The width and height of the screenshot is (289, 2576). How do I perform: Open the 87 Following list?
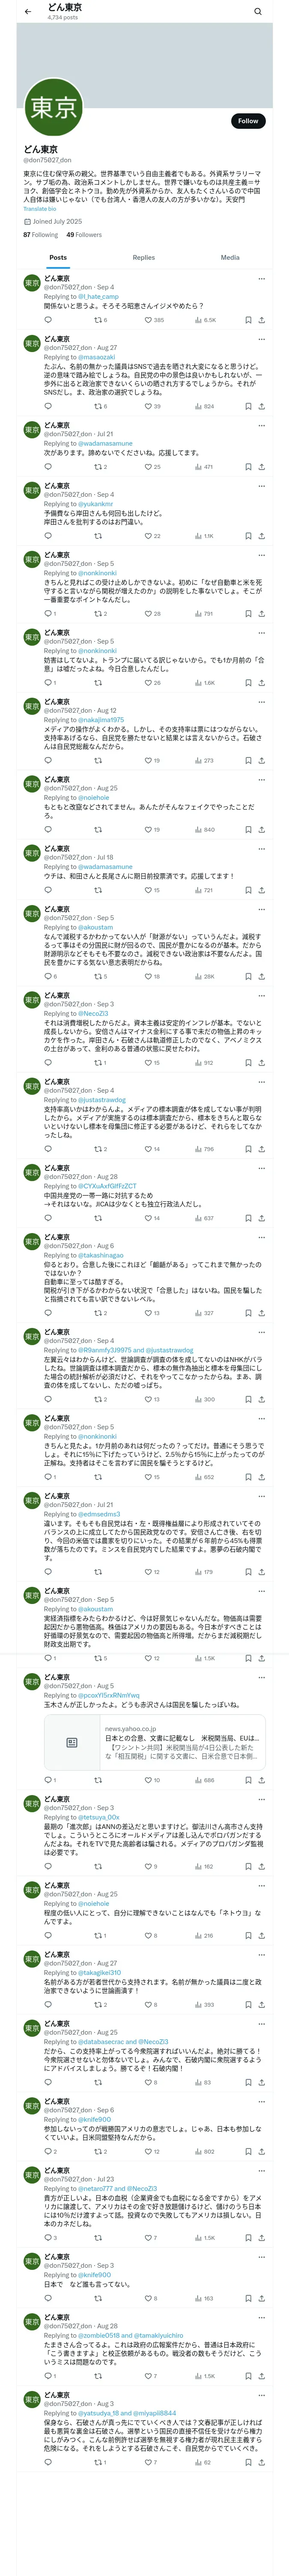pyautogui.click(x=41, y=235)
